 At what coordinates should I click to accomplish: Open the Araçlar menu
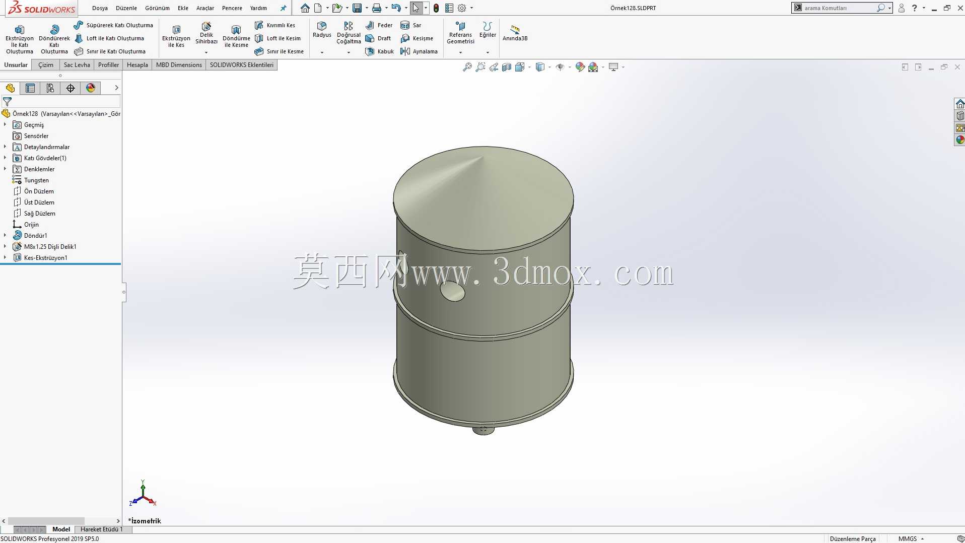click(x=205, y=8)
